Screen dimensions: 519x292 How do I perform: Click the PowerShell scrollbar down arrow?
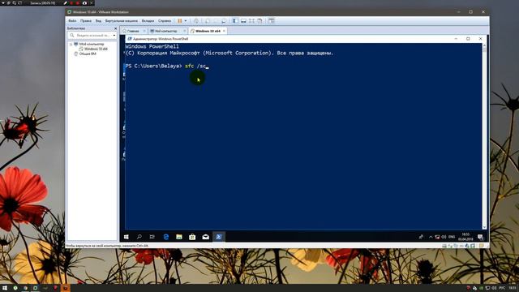pyautogui.click(x=484, y=227)
